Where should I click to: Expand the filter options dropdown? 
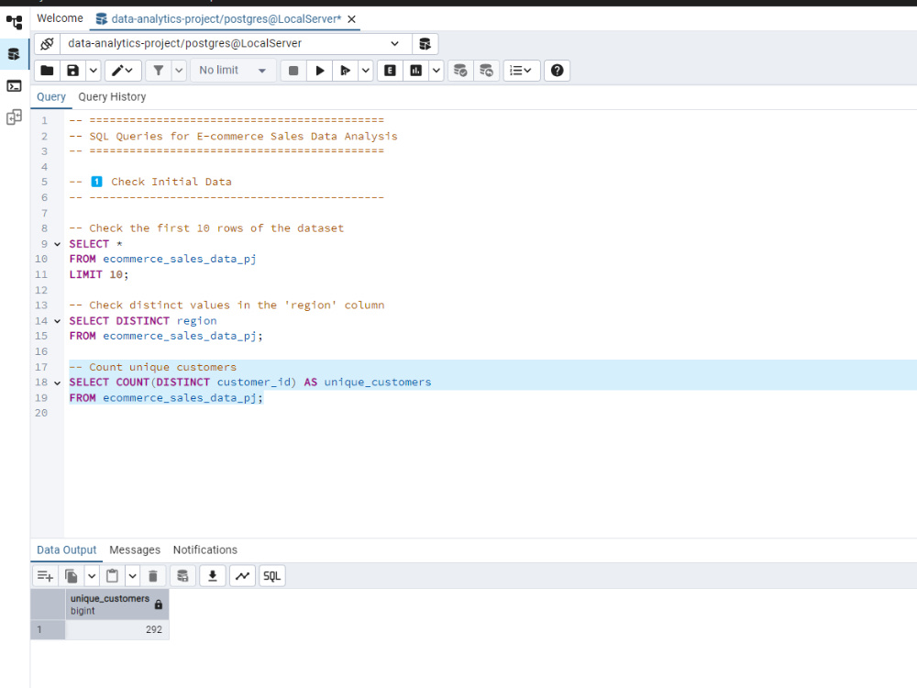point(179,71)
